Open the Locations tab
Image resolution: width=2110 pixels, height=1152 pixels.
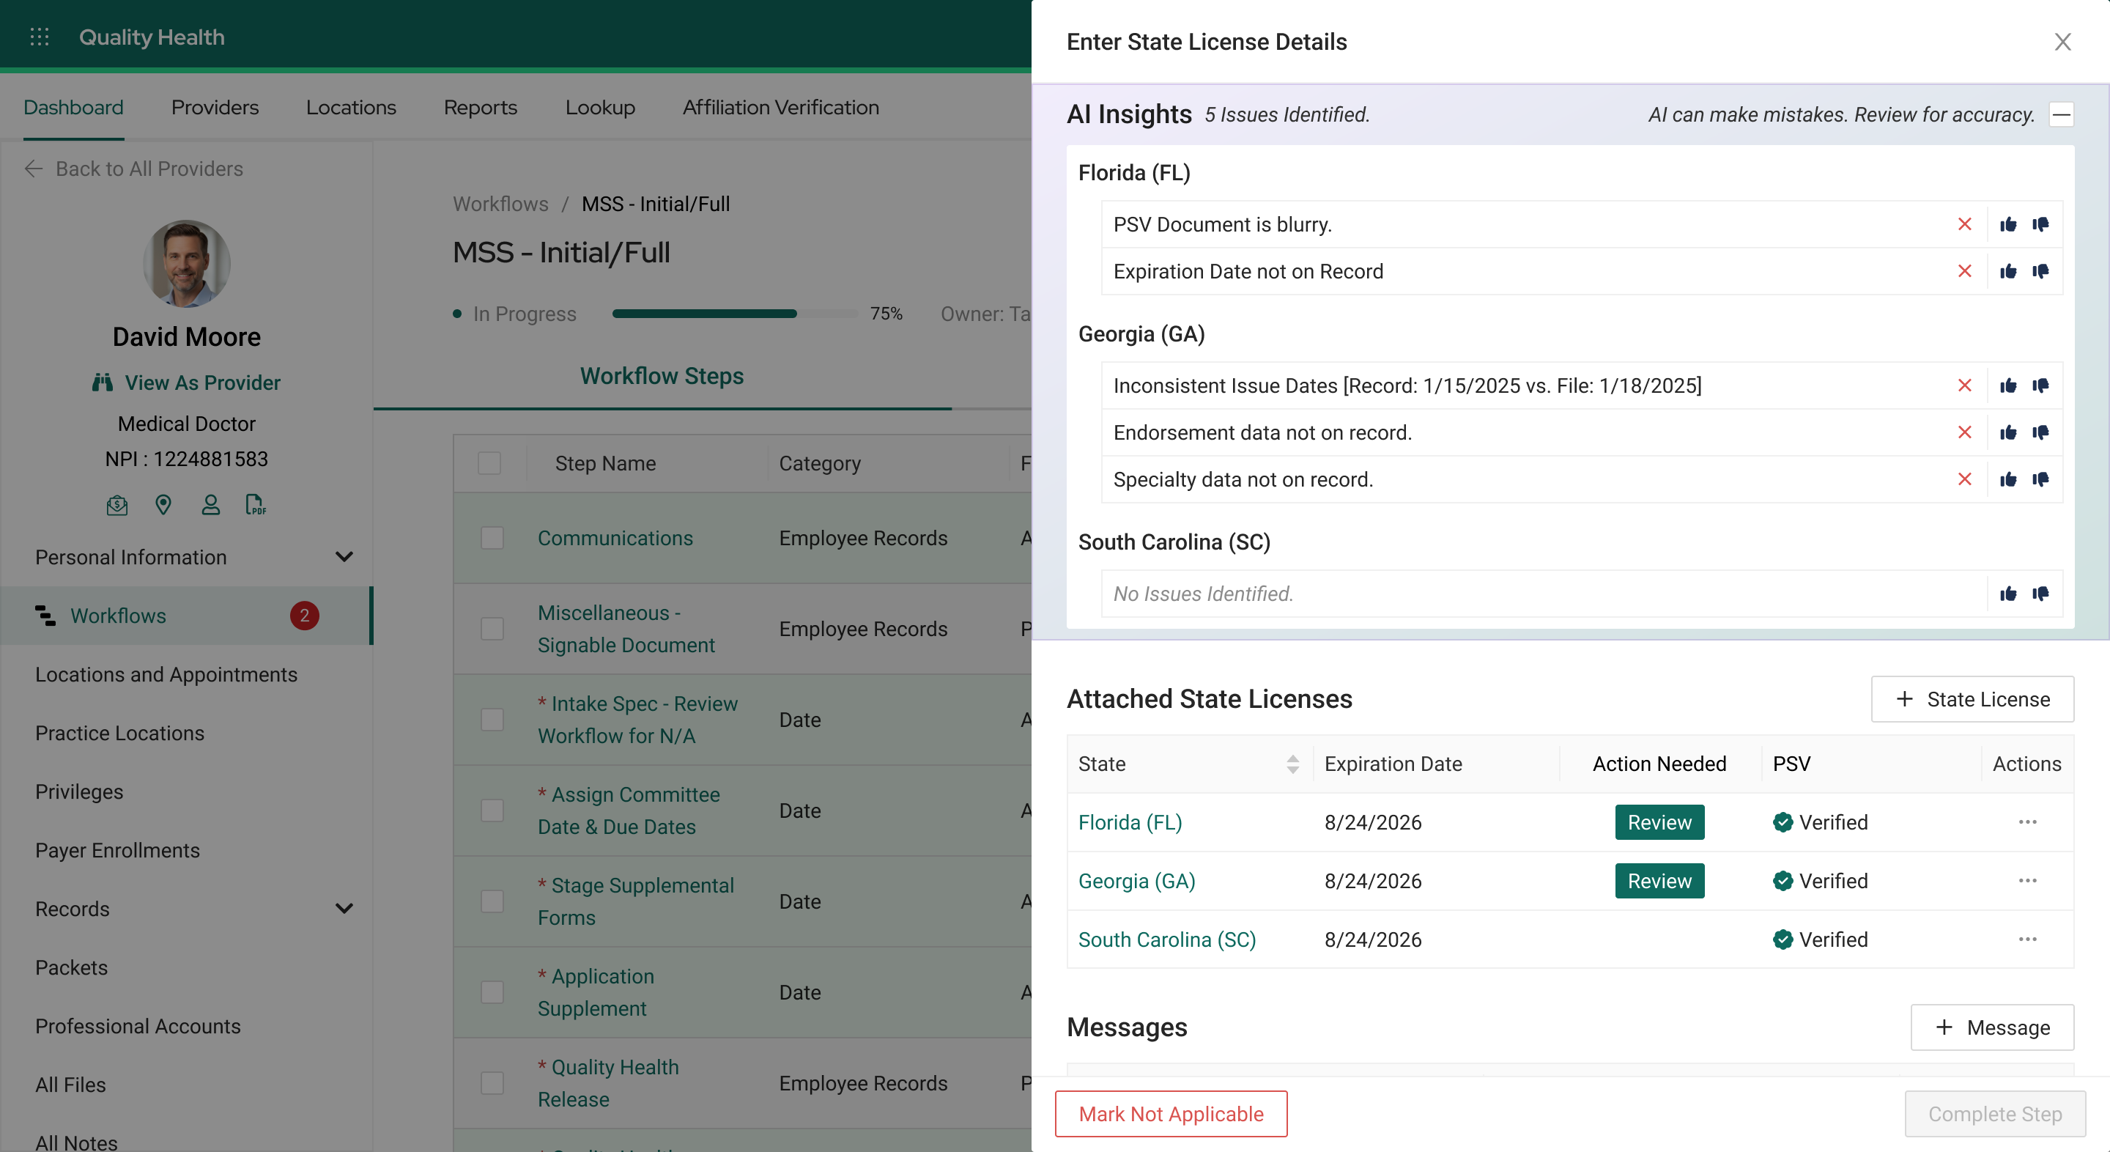pyautogui.click(x=351, y=107)
